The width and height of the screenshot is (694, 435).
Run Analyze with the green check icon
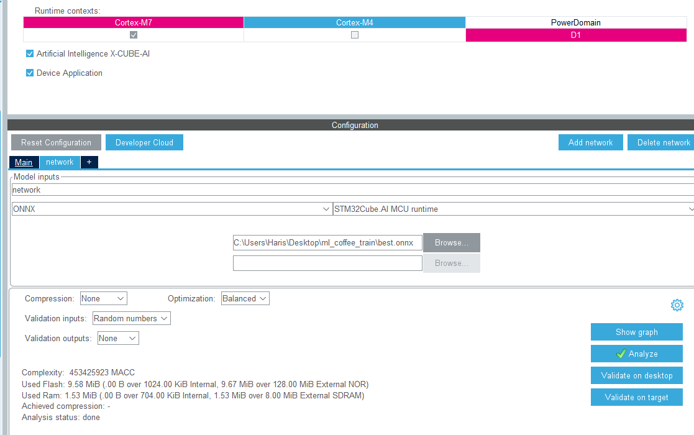[636, 354]
